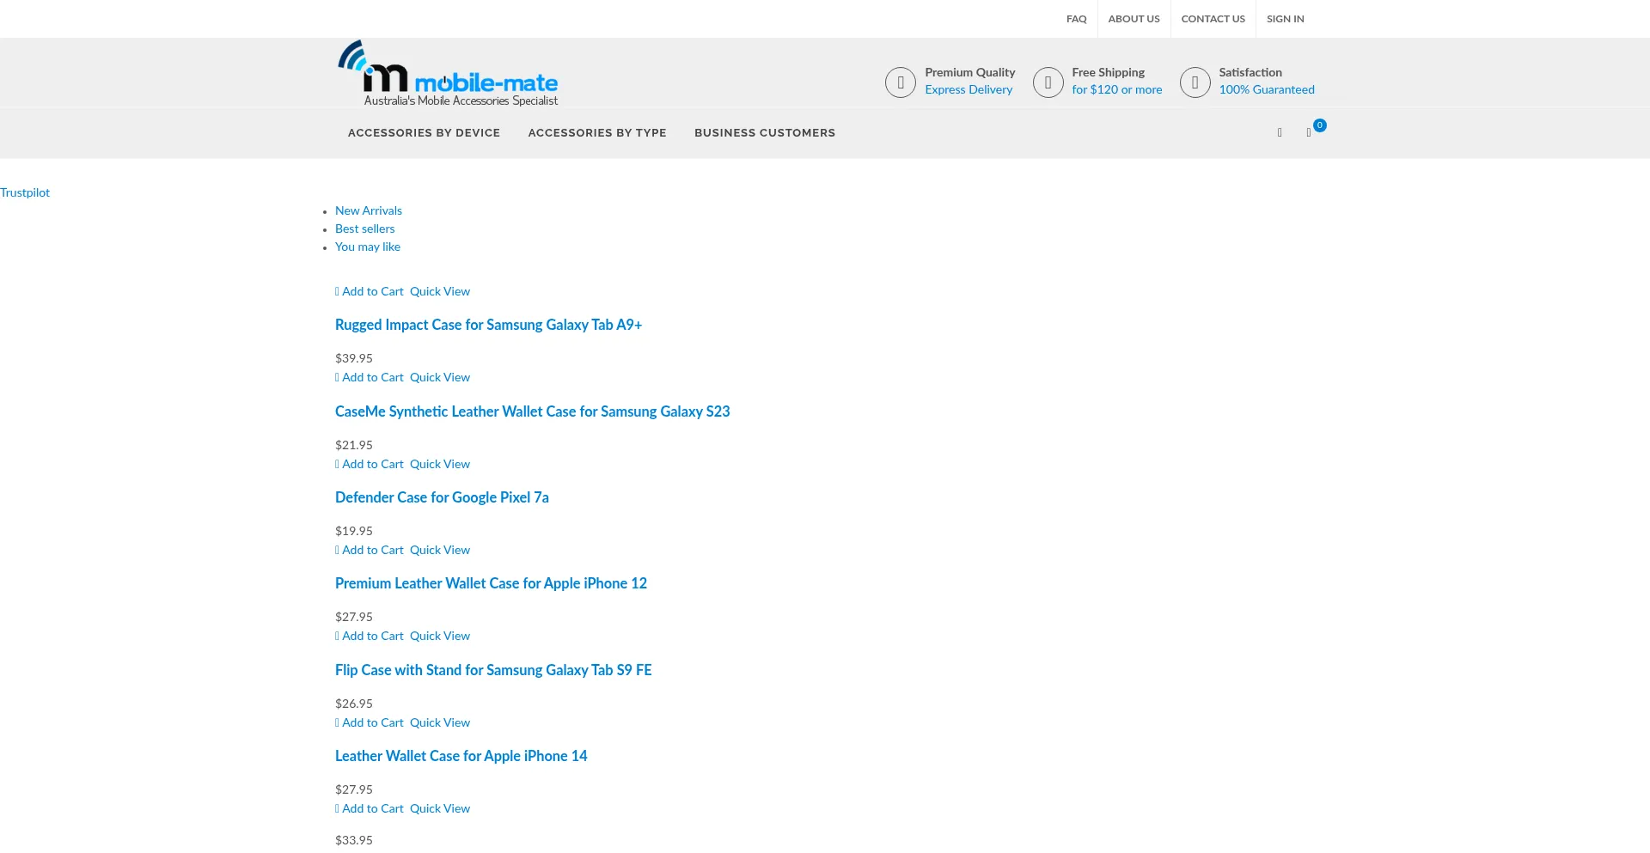Open Contact Us page
The width and height of the screenshot is (1650, 853).
1213,19
